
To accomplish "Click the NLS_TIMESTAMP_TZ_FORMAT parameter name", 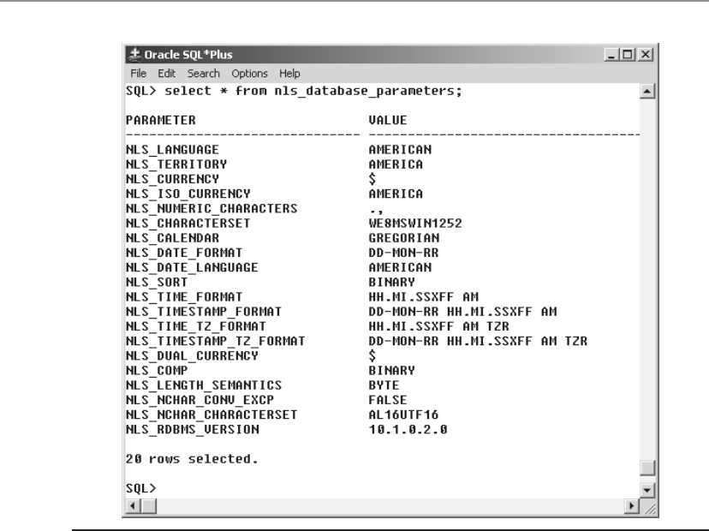I will coord(215,341).
